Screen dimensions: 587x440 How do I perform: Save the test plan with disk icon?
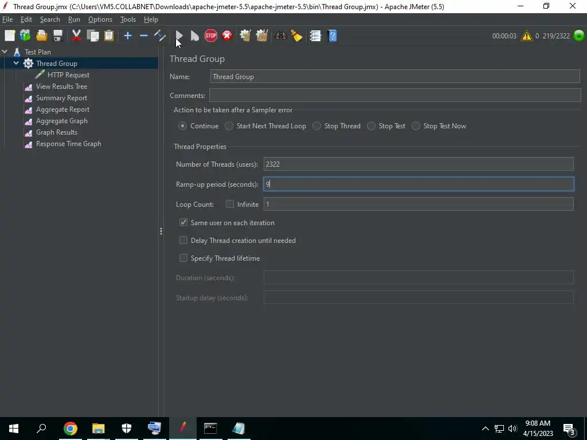coord(58,36)
